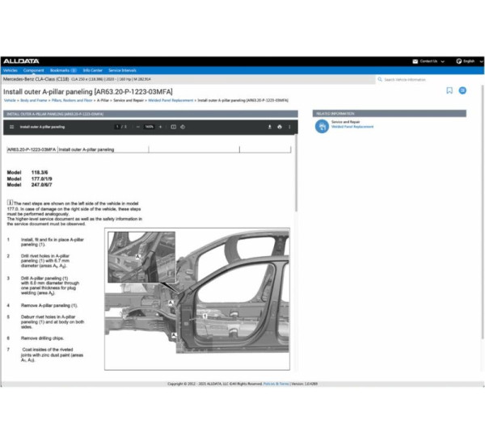The height and width of the screenshot is (445, 485).
Task: Click the Service and Repair related icon
Action: [323, 126]
